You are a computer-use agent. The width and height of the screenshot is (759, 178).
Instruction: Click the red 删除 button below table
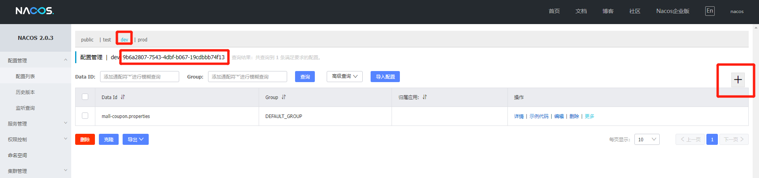click(85, 139)
